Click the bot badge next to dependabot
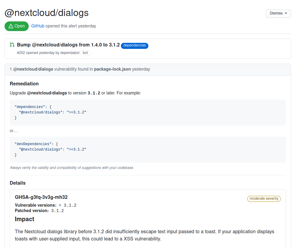308x248 pixels. click(85, 53)
